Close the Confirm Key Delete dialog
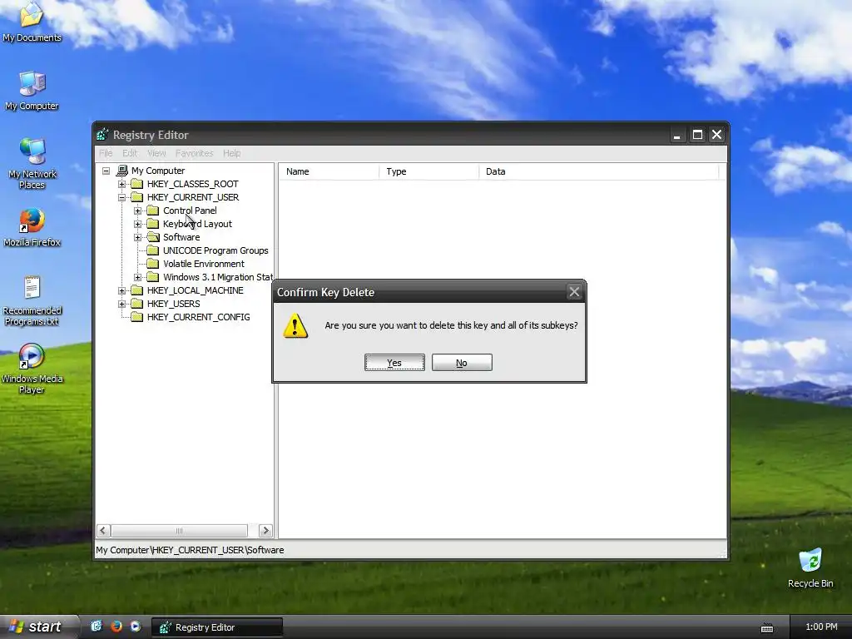 (x=574, y=292)
